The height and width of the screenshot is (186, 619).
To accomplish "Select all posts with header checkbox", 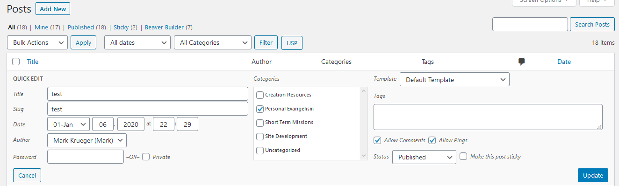I will pos(16,62).
